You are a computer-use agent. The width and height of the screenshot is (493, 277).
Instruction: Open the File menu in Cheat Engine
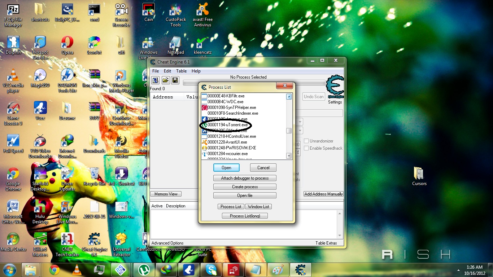(x=156, y=71)
